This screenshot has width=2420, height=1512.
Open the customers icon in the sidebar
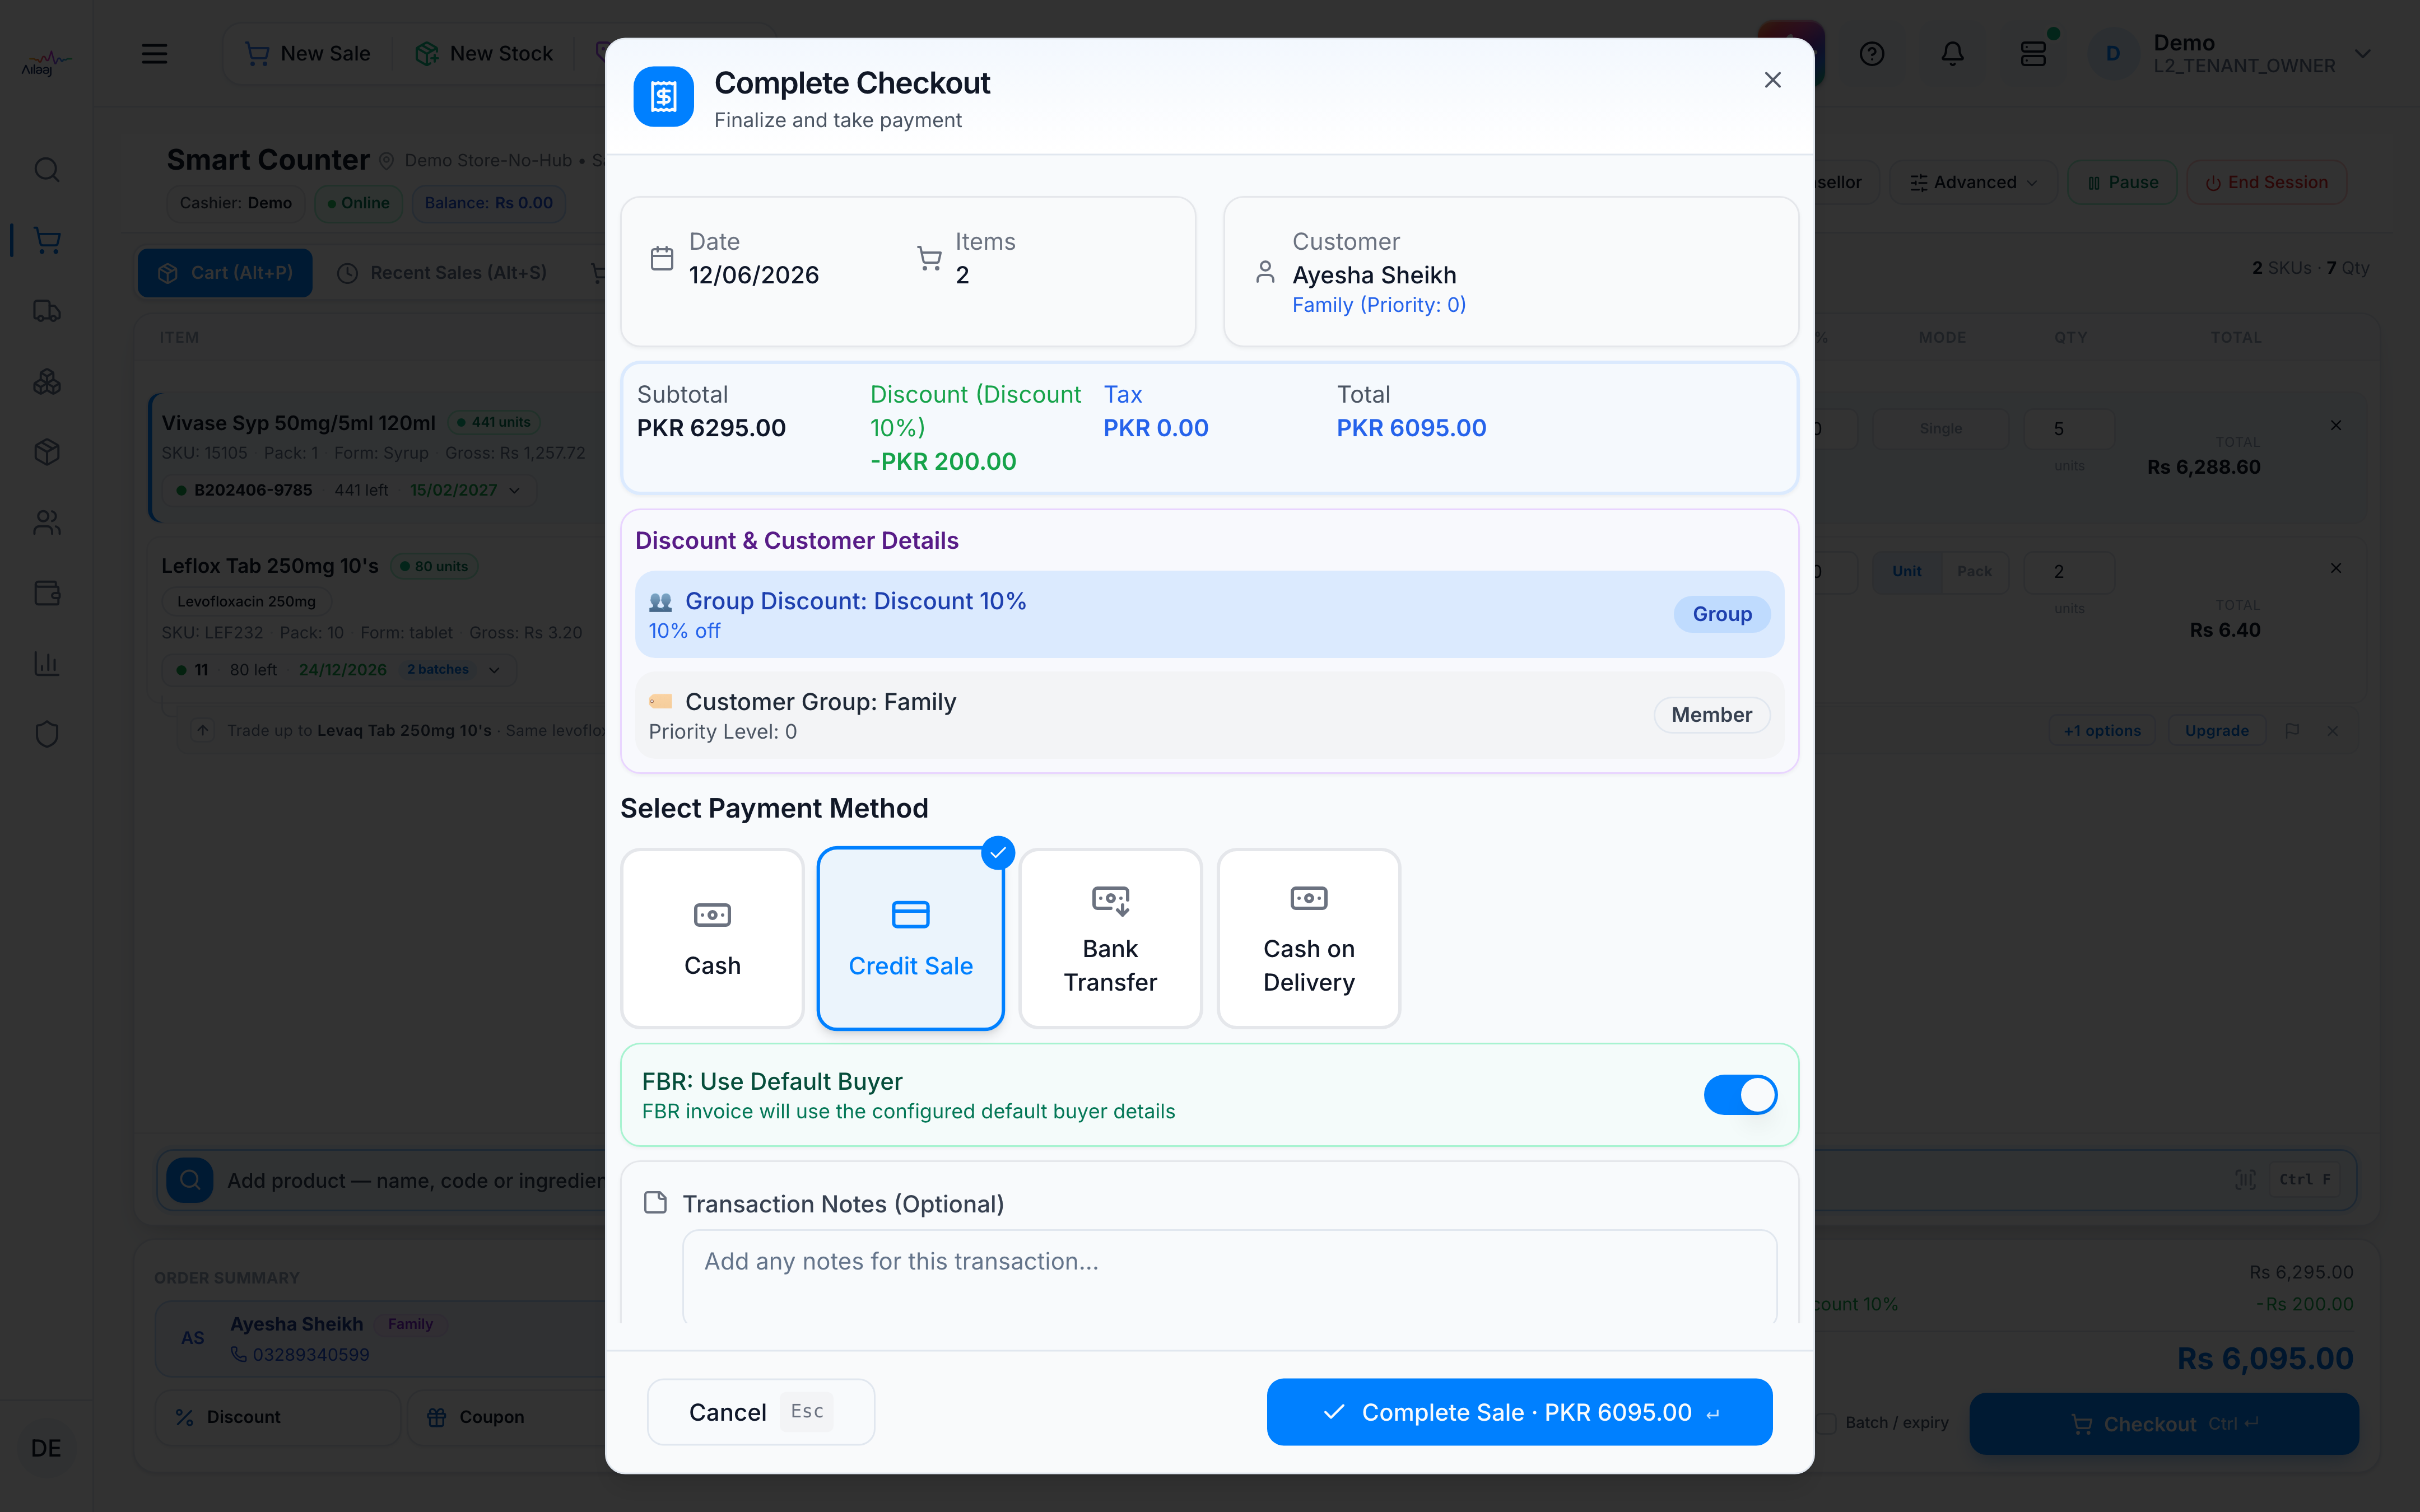(x=47, y=523)
